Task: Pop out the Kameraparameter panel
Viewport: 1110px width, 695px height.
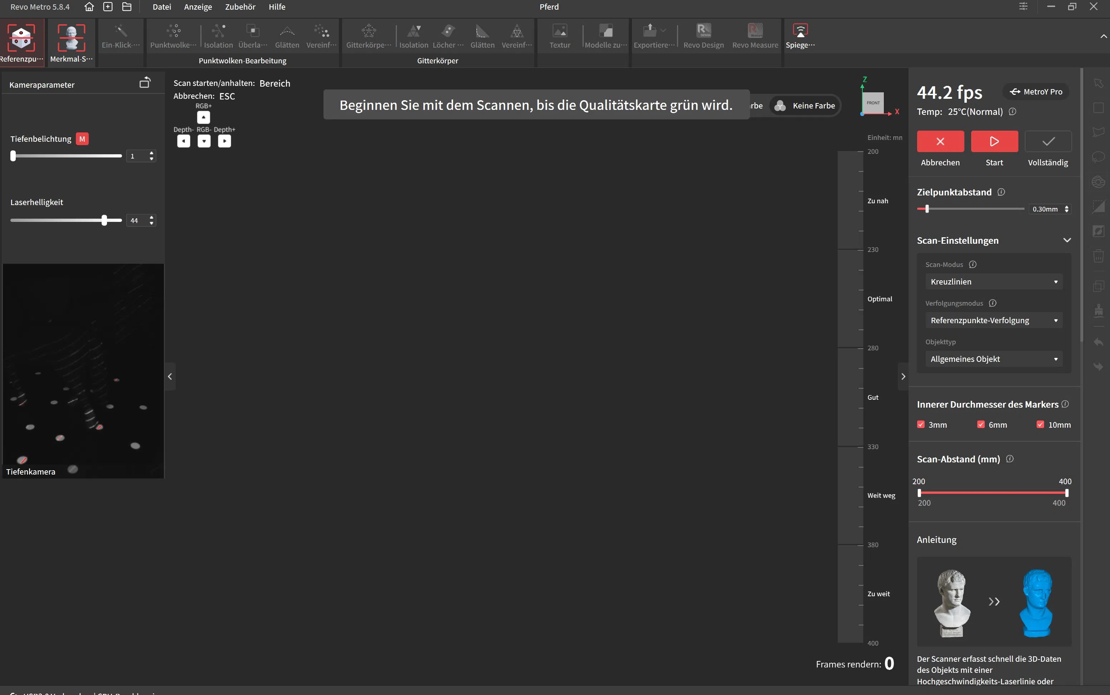Action: (x=145, y=83)
